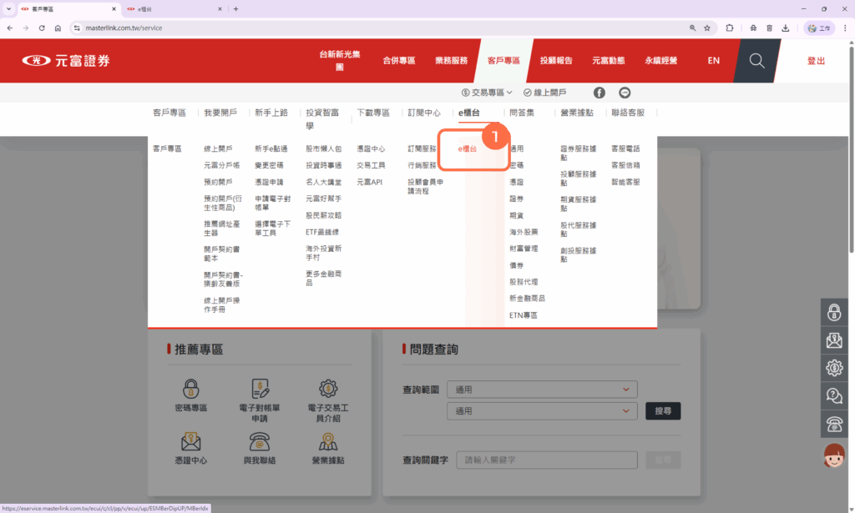Click the 憑證中心 envelope icon
This screenshot has height=513, width=855.
[191, 440]
